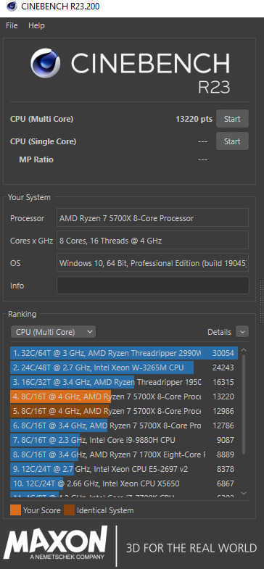
Task: Start the CPU Multi Core test
Action: click(x=232, y=119)
